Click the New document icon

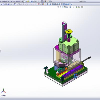coord(25,1)
